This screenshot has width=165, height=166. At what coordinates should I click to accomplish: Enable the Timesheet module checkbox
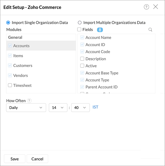point(10,85)
